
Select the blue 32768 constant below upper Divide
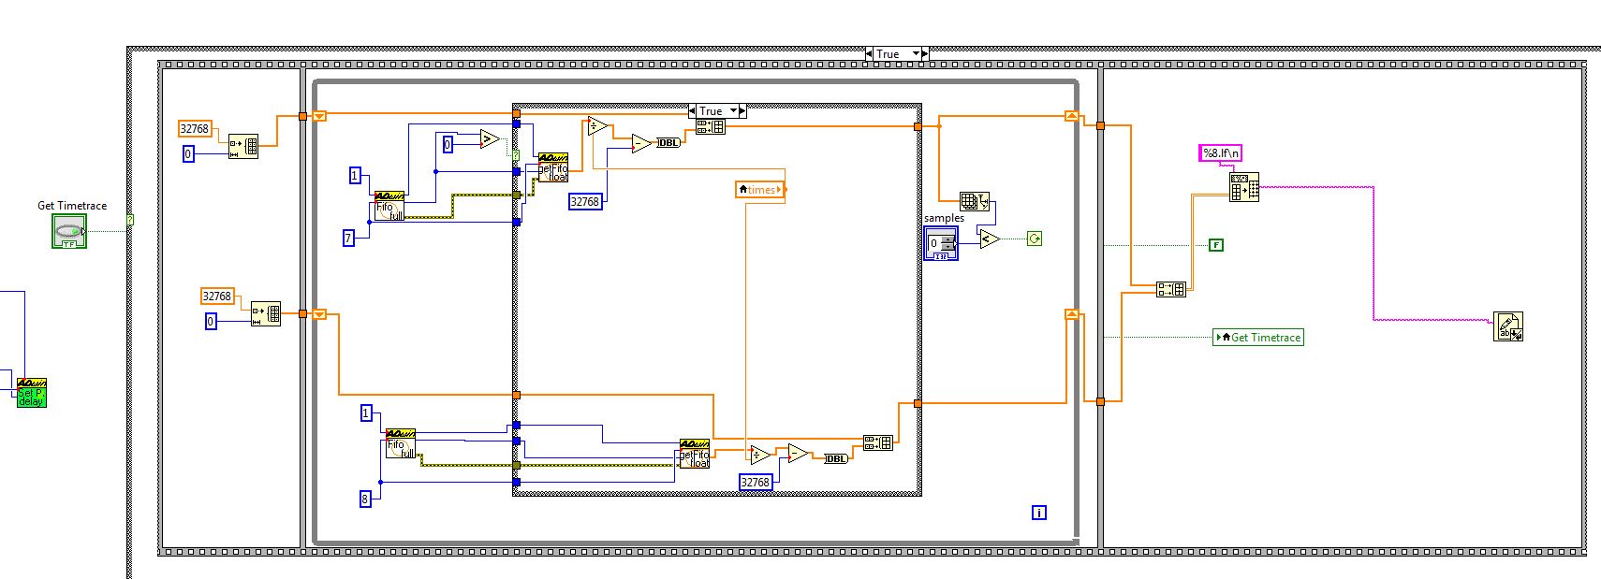(585, 201)
